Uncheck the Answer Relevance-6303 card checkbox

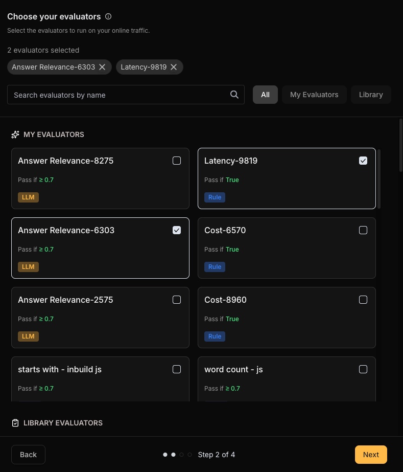point(177,230)
